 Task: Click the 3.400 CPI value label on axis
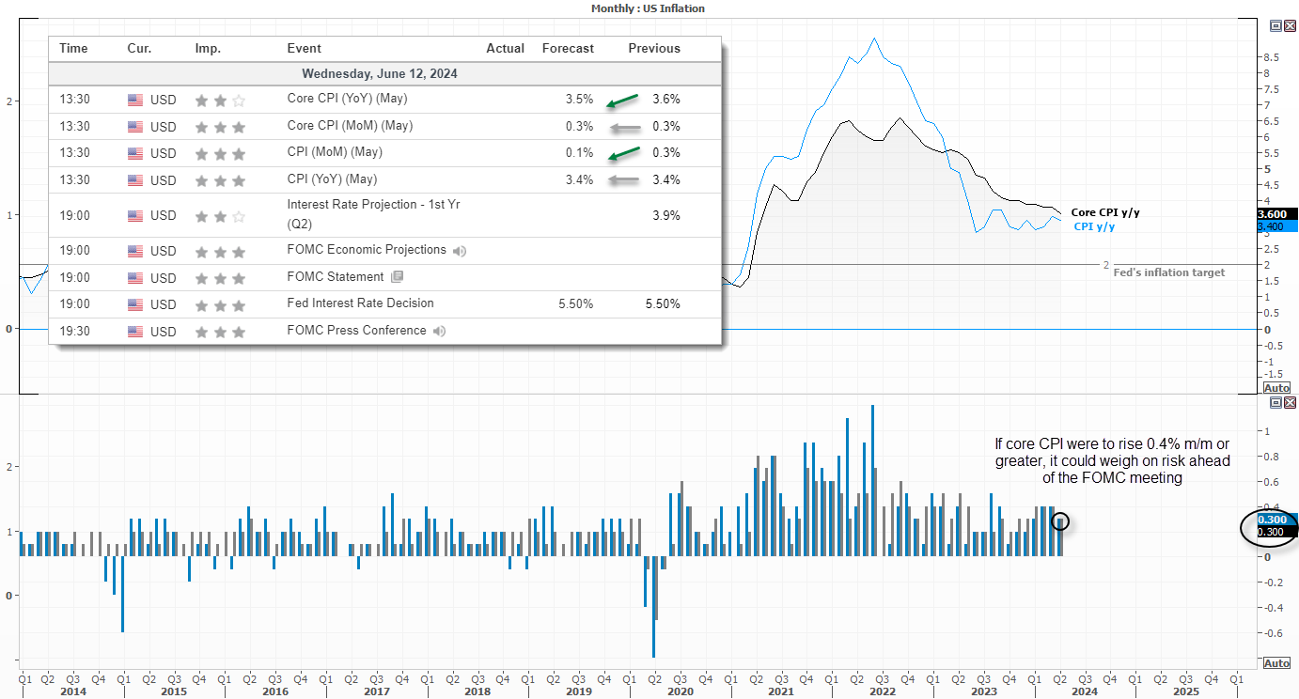pyautogui.click(x=1276, y=225)
